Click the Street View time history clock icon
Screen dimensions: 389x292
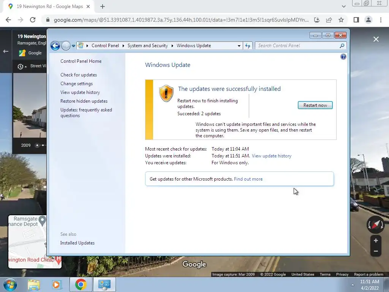pyautogui.click(x=21, y=67)
